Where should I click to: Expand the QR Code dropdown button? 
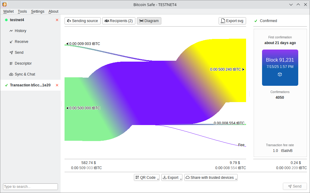tap(147, 178)
